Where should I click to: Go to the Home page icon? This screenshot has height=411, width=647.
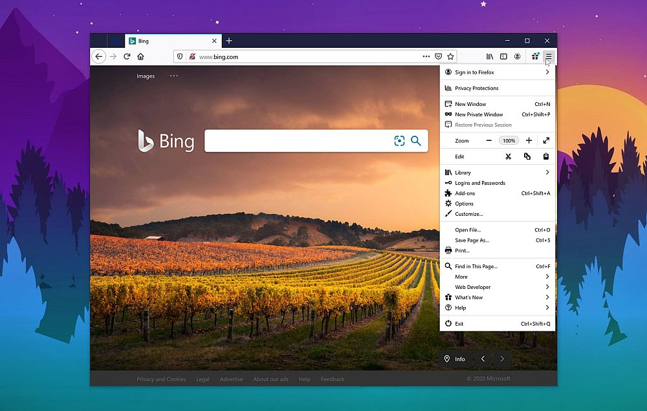click(140, 57)
